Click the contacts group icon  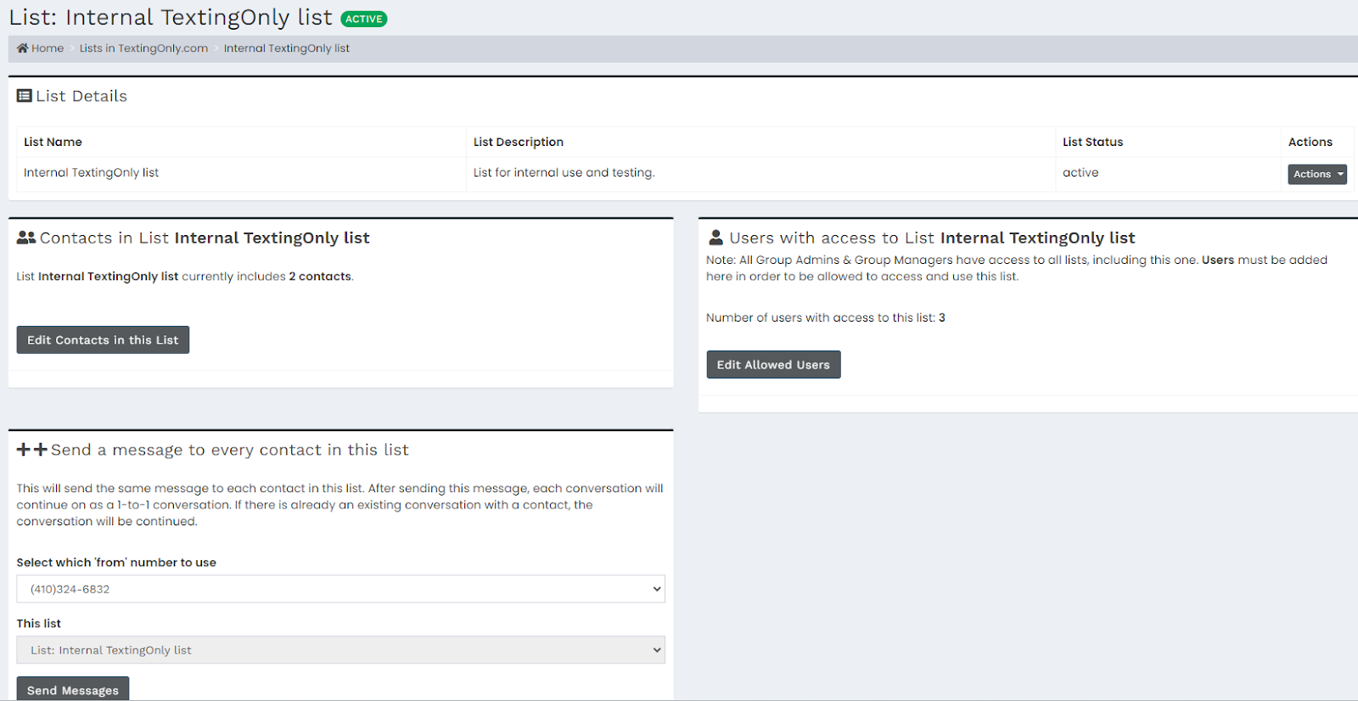[26, 238]
